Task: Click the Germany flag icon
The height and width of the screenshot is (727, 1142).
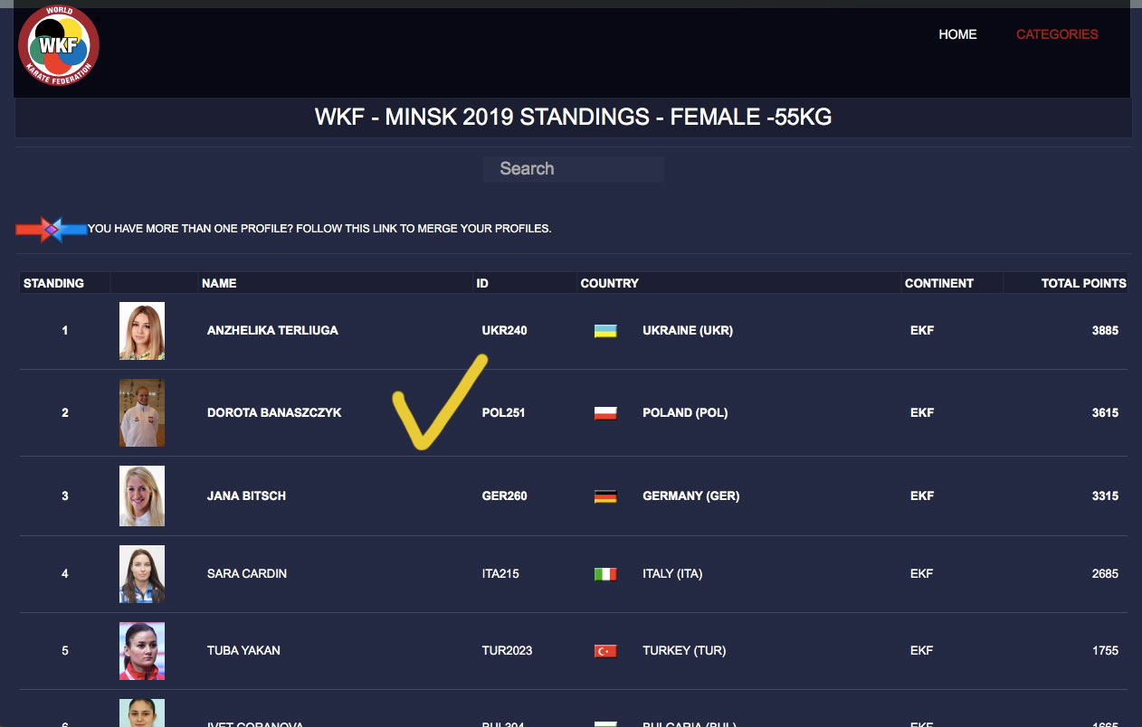Action: (x=605, y=496)
